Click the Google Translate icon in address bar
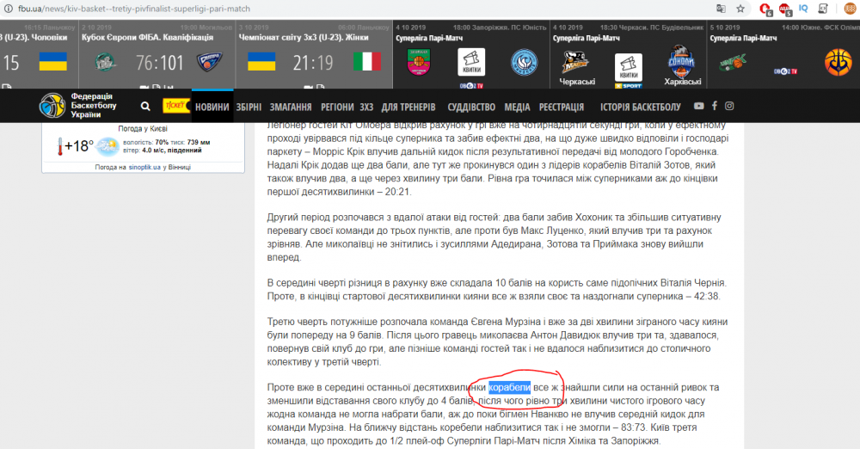860x449 pixels. coord(721,8)
